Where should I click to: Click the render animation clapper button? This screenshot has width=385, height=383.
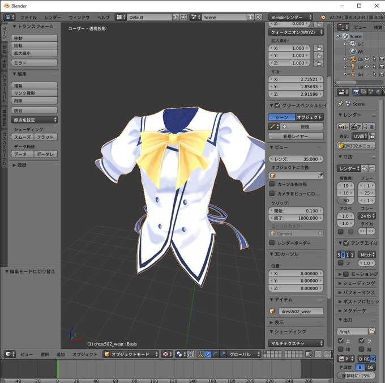point(356,126)
